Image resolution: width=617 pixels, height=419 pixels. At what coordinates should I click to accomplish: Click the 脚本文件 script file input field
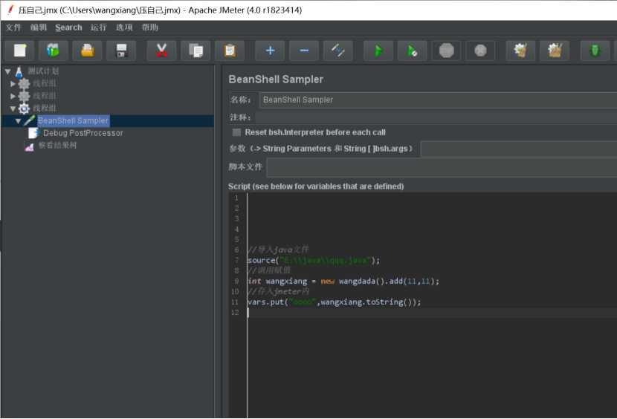pos(442,167)
